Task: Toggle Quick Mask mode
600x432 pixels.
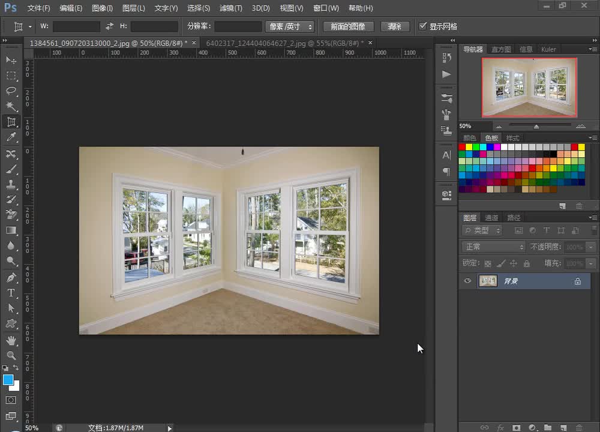Action: click(x=11, y=400)
